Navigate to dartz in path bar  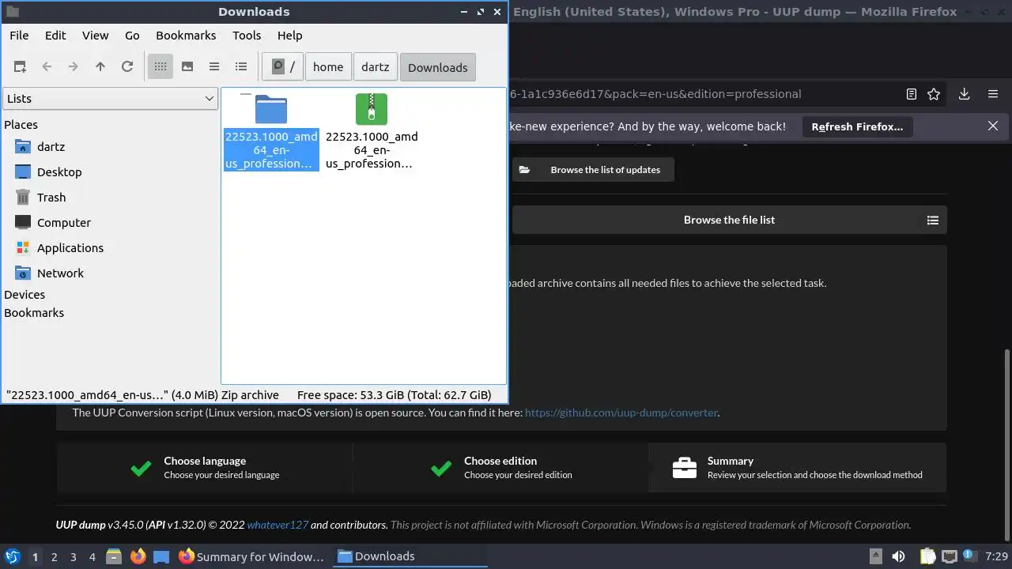[x=376, y=67]
